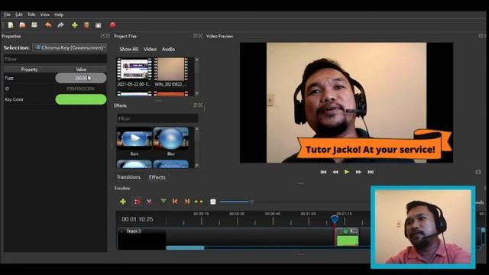Image resolution: width=489 pixels, height=275 pixels.
Task: Click the Properties filter field
Action: (x=55, y=59)
